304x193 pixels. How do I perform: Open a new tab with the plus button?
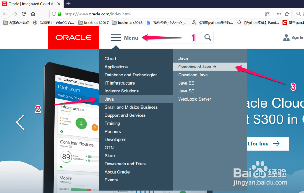[x=68, y=3]
